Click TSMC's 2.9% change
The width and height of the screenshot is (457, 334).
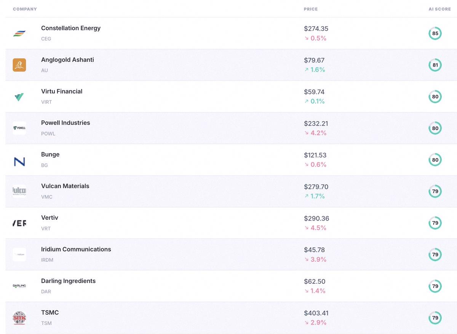click(x=315, y=323)
